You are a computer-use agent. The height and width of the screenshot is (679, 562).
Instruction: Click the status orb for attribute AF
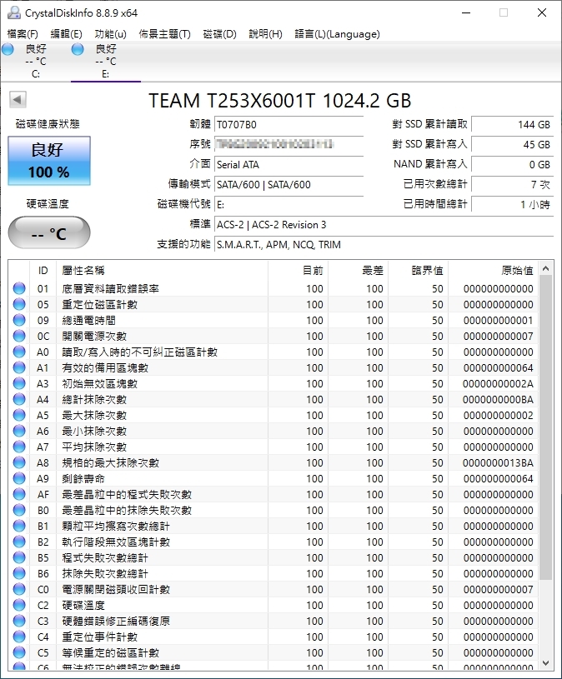pyautogui.click(x=19, y=494)
